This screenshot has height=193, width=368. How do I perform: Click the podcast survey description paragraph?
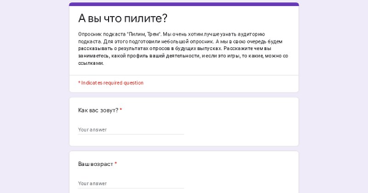(x=183, y=49)
